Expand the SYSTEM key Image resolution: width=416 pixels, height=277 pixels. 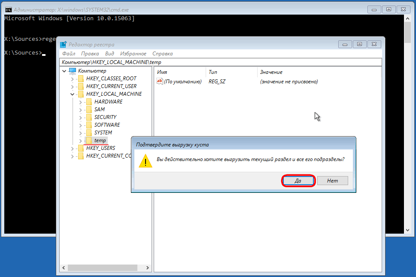pos(80,133)
